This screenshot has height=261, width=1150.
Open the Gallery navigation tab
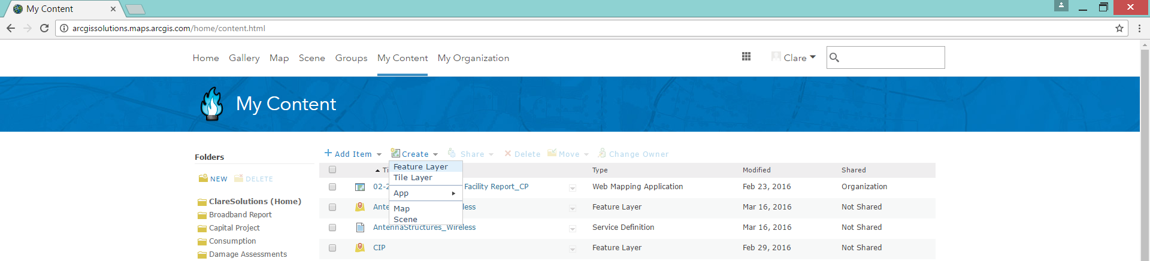244,58
